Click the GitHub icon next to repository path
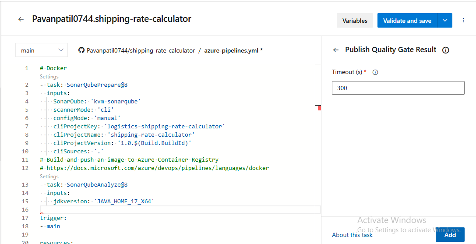Viewport: 476px width, 244px height. 81,50
